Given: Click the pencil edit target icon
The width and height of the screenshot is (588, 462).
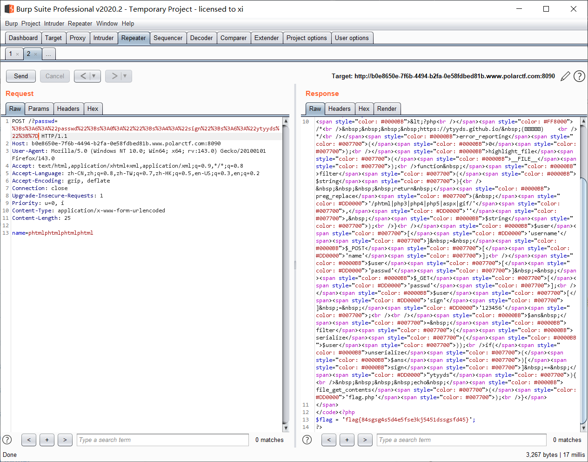Looking at the screenshot, I should (x=565, y=76).
